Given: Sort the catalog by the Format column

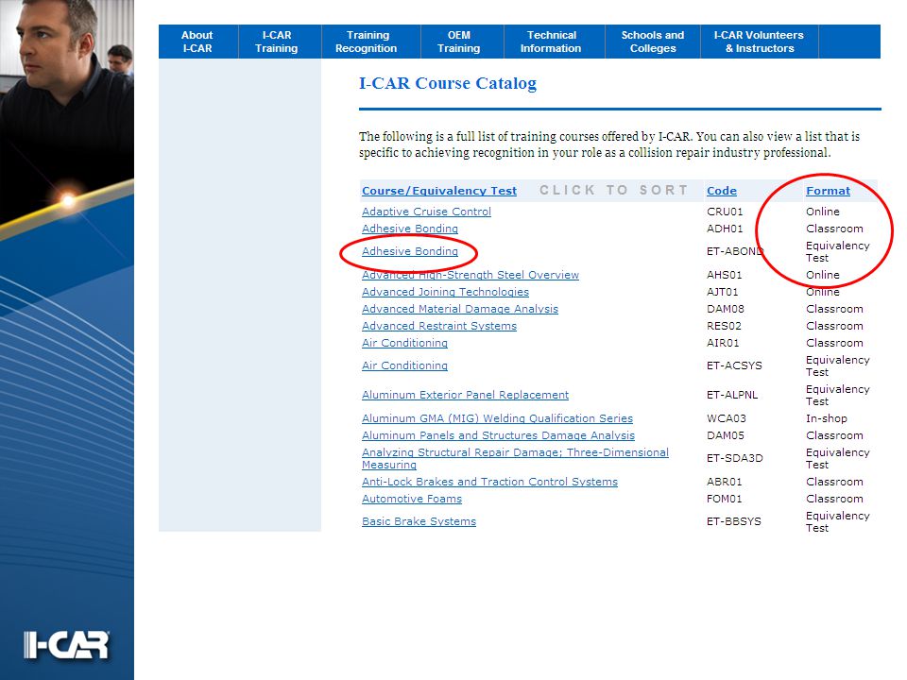Looking at the screenshot, I should [x=828, y=191].
